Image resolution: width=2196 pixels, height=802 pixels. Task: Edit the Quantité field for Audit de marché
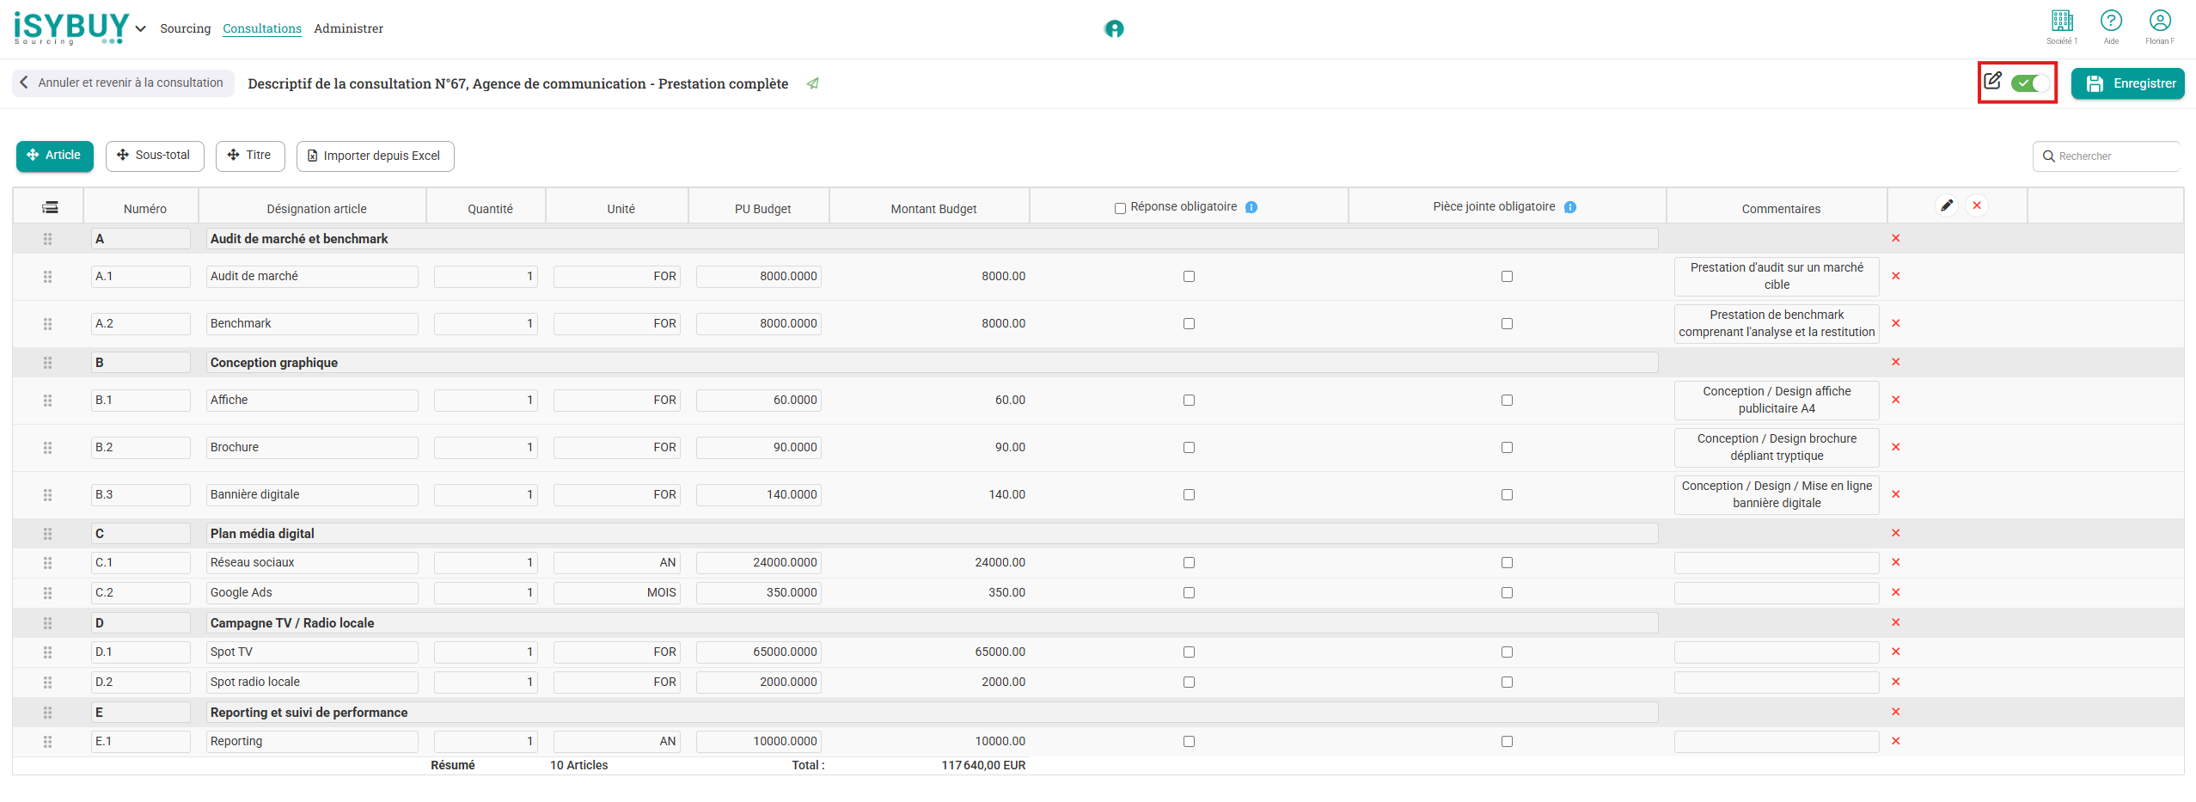point(486,276)
